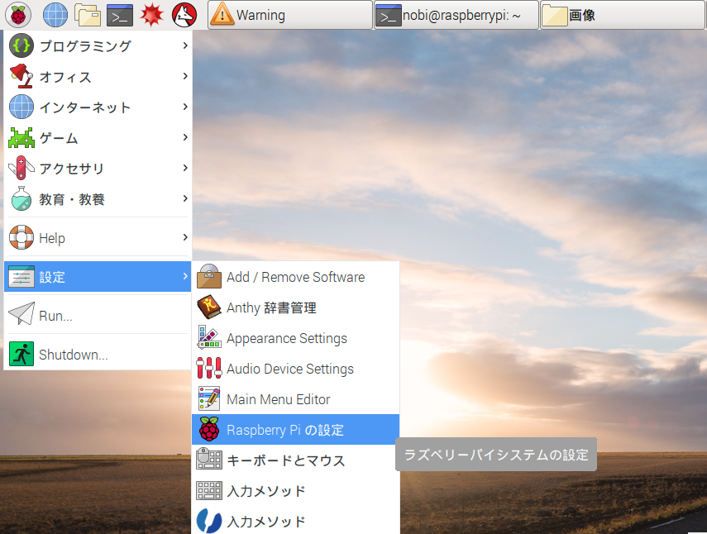Click the Internet category globe icon

pos(21,107)
